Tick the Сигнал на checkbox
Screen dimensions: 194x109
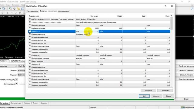pos(30,55)
